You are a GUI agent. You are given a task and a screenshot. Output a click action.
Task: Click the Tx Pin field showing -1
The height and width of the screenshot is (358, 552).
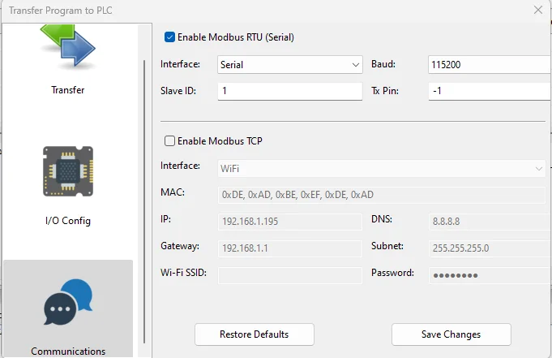pyautogui.click(x=490, y=91)
